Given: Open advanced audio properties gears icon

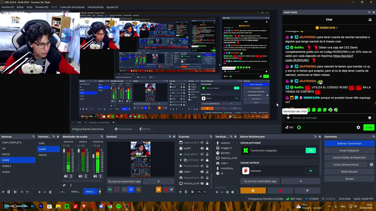Looking at the screenshot, I should pos(64,185).
